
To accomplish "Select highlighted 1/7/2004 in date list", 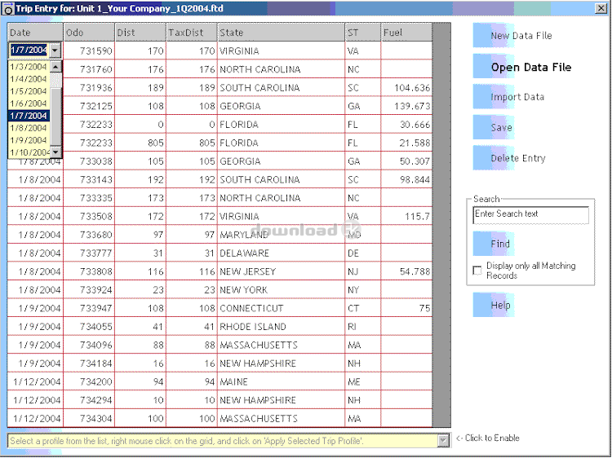I will (x=29, y=116).
